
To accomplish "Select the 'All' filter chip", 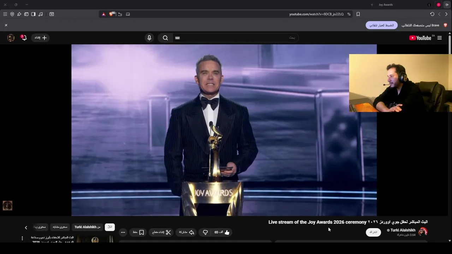I will (x=110, y=227).
